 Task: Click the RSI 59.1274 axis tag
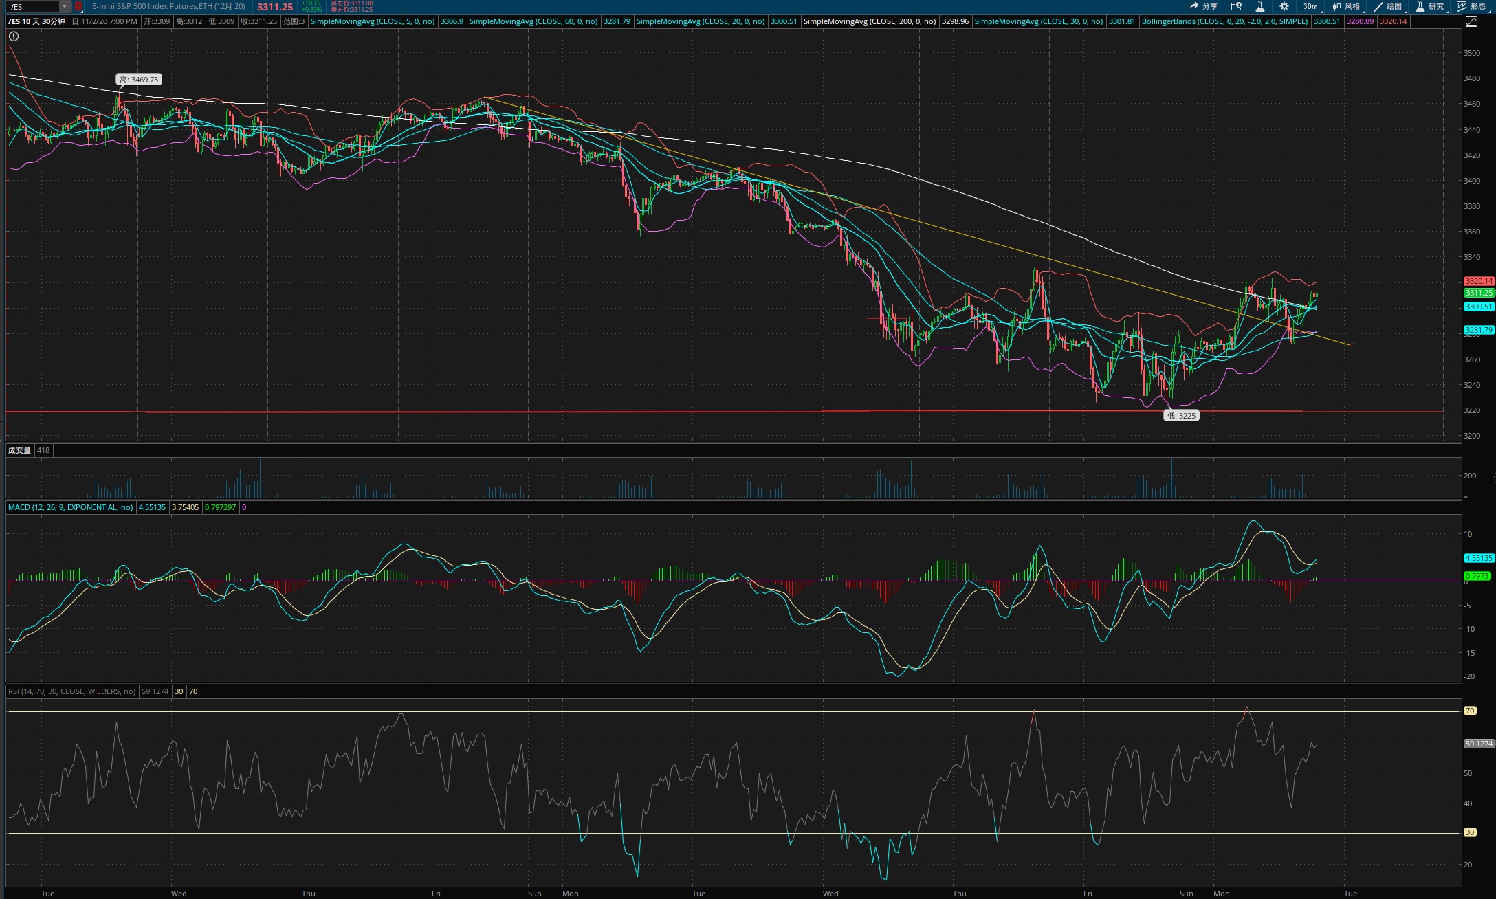pyautogui.click(x=1479, y=744)
